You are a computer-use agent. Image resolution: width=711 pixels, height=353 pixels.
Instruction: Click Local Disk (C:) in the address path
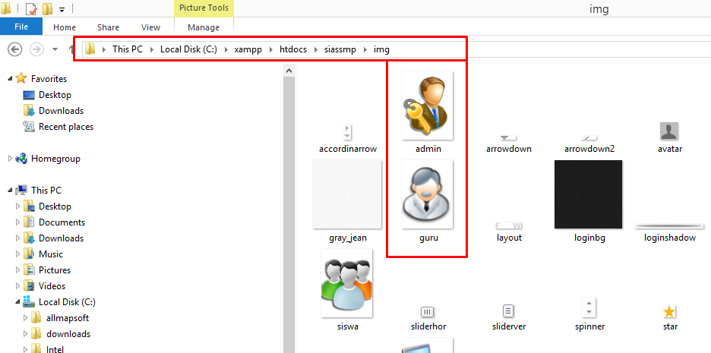tap(188, 49)
